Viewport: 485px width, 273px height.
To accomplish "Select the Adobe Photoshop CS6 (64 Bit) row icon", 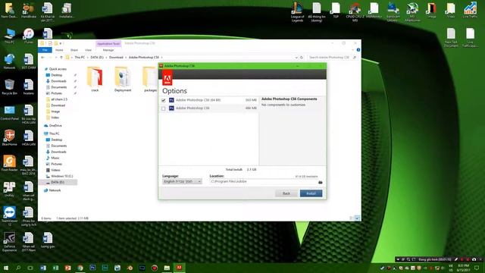I will [x=171, y=100].
